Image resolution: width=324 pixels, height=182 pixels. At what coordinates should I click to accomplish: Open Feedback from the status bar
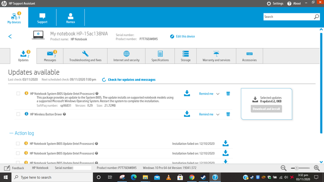point(14,168)
